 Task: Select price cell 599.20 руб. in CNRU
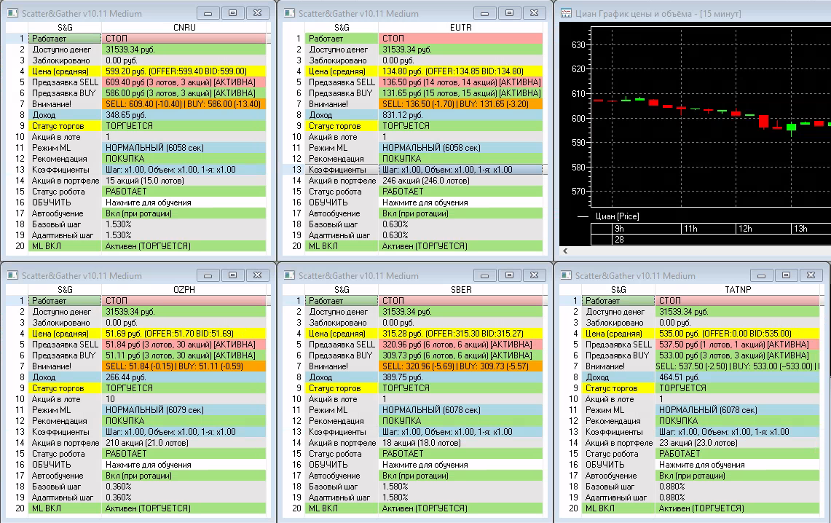[184, 71]
